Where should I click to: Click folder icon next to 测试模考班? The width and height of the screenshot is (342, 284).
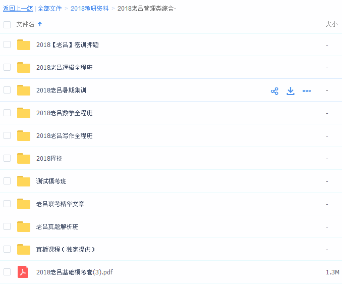(24, 181)
